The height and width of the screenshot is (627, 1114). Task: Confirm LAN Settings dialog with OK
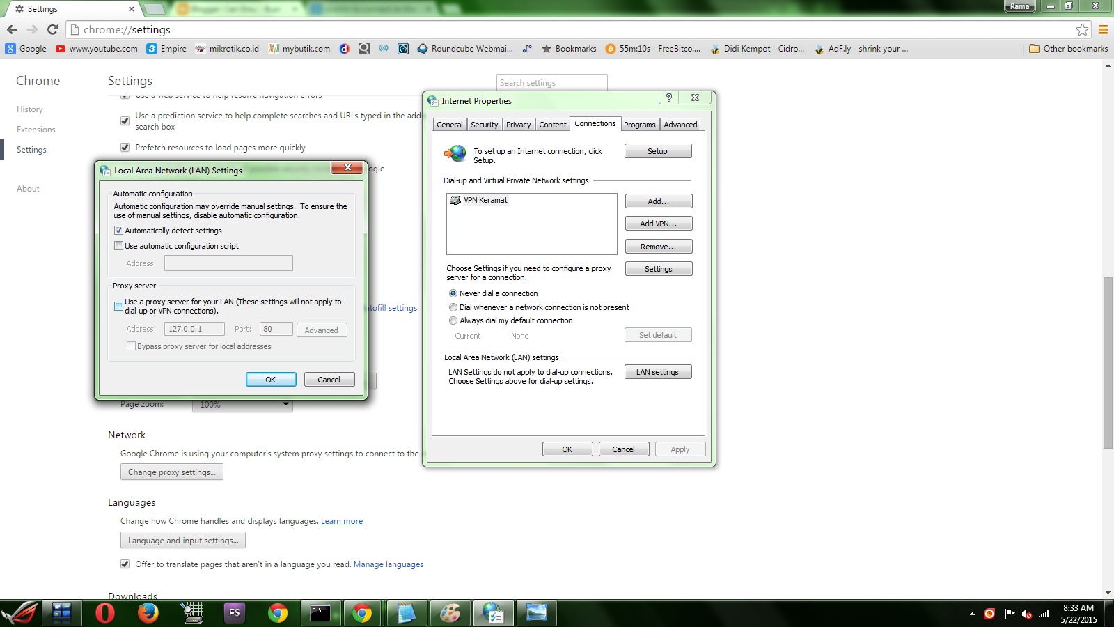click(x=271, y=380)
